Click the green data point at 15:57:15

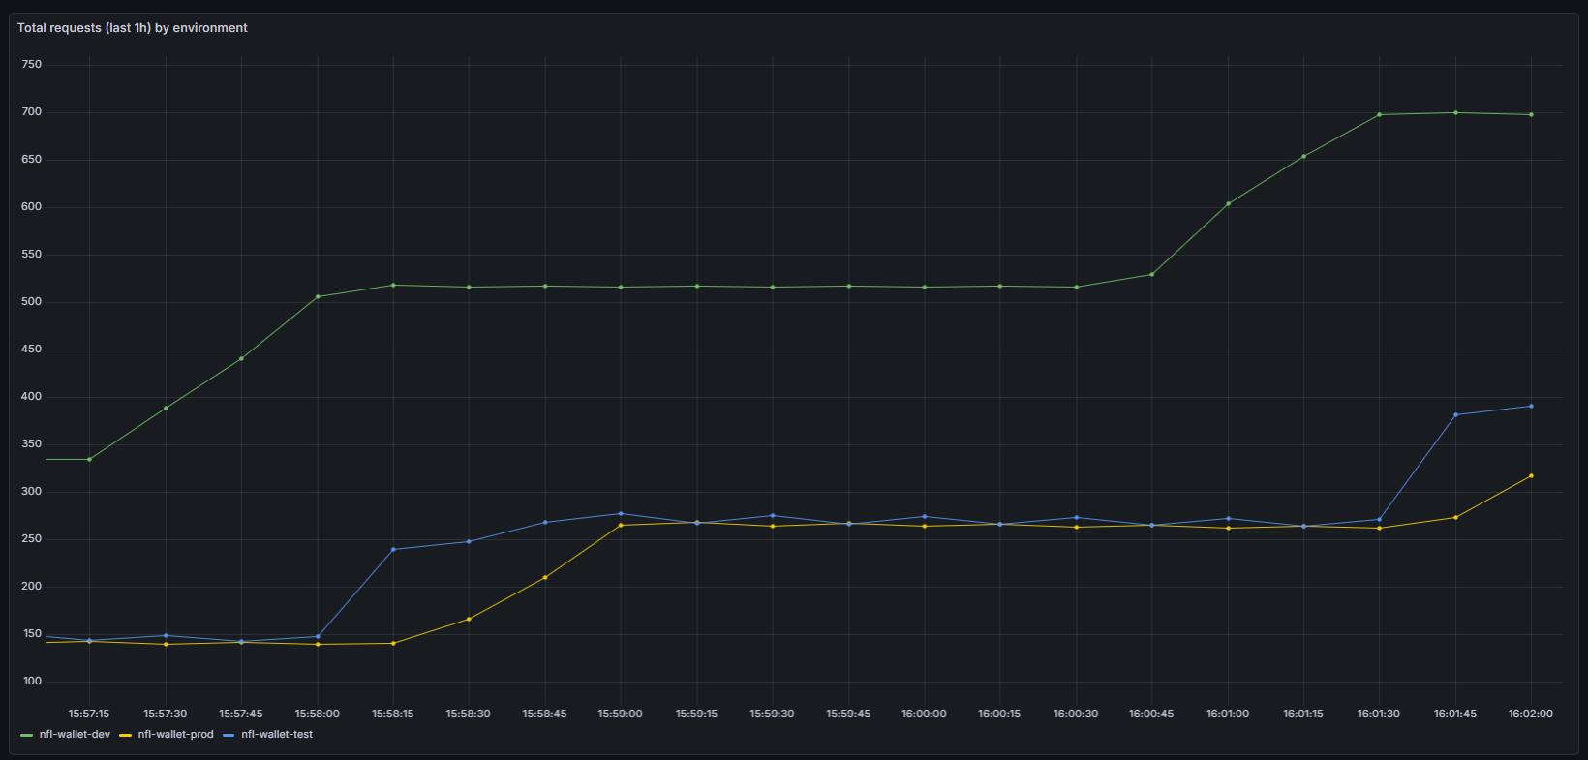pos(89,460)
